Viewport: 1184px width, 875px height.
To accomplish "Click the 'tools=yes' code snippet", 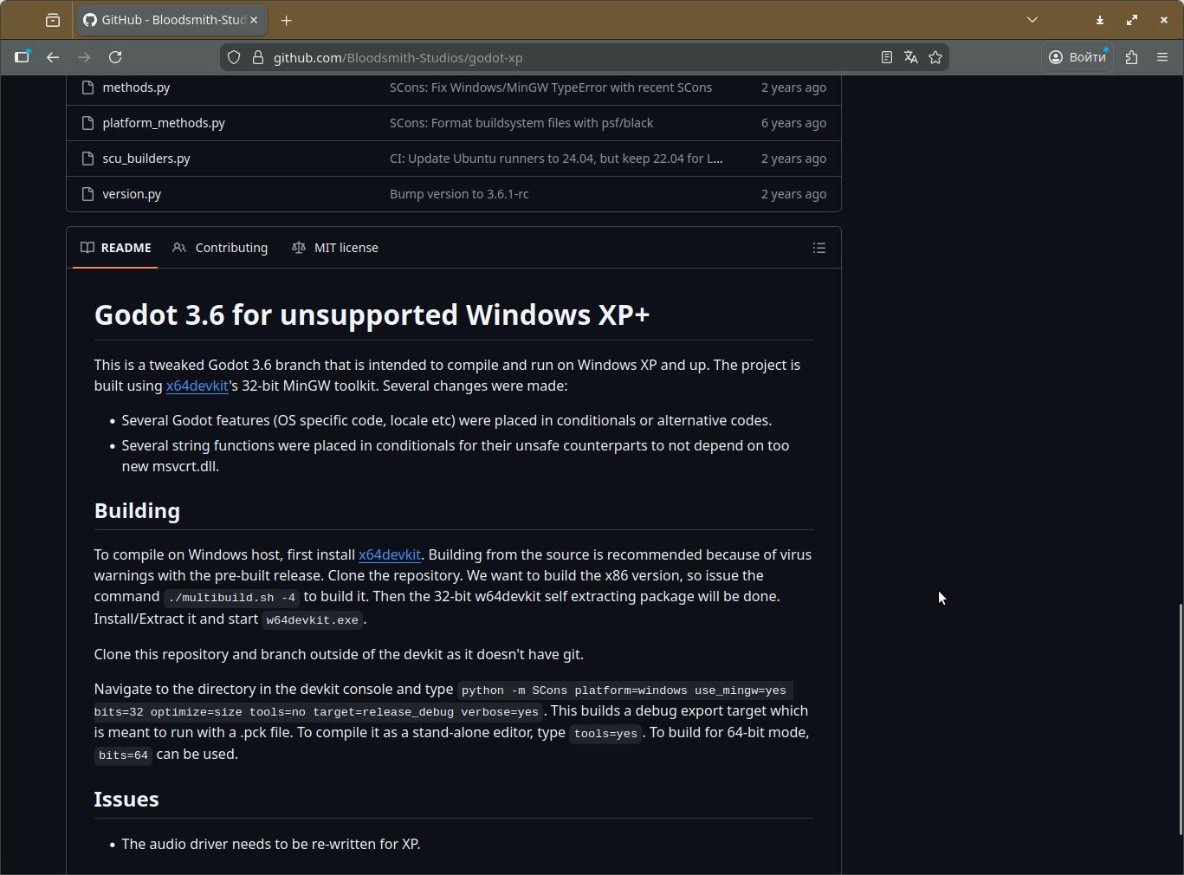I will (605, 733).
